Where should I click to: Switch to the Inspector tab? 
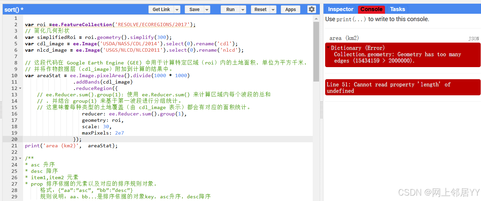click(340, 9)
